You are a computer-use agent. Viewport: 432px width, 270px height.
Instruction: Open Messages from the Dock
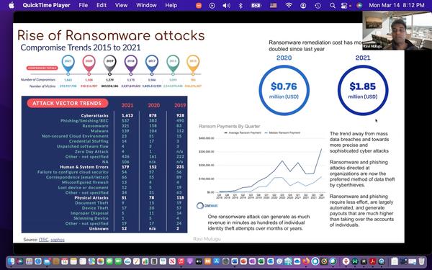[x=109, y=261]
